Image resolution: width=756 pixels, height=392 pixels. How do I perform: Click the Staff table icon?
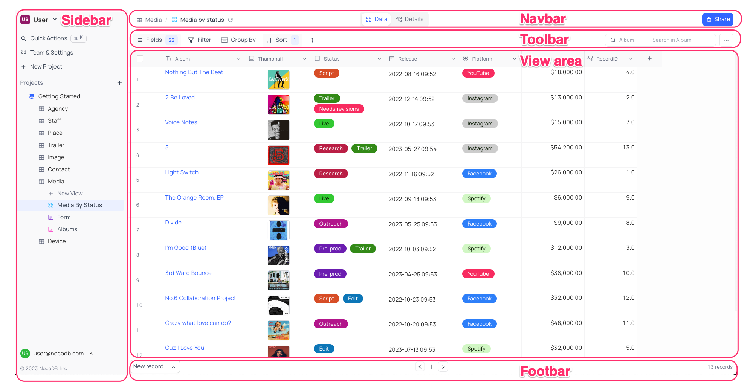pos(41,121)
